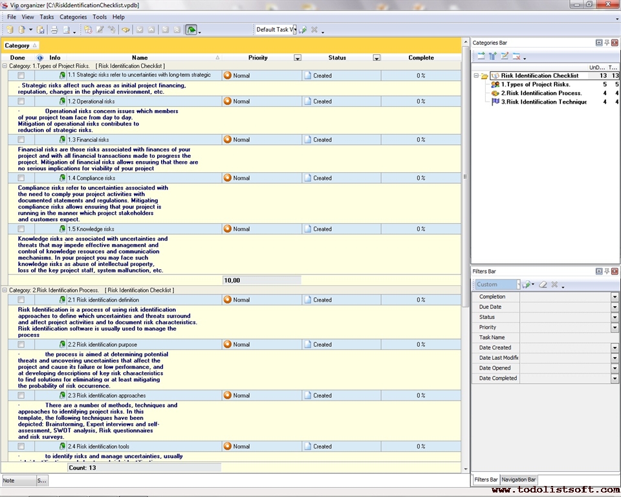The width and height of the screenshot is (621, 497).
Task: Open the Completion filter dropdown
Action: click(x=615, y=297)
